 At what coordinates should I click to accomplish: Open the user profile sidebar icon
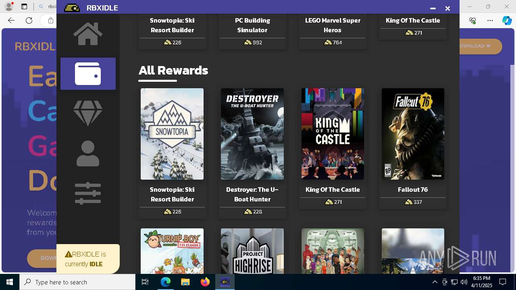pyautogui.click(x=88, y=153)
